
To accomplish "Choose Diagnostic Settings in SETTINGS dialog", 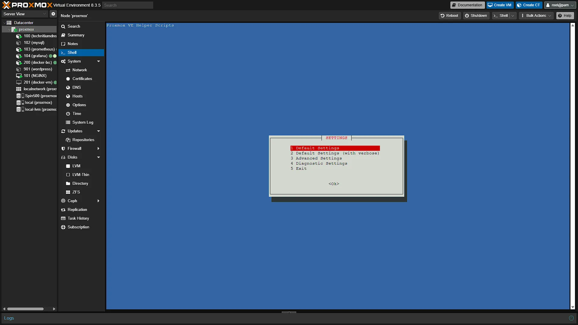I will coord(319,163).
